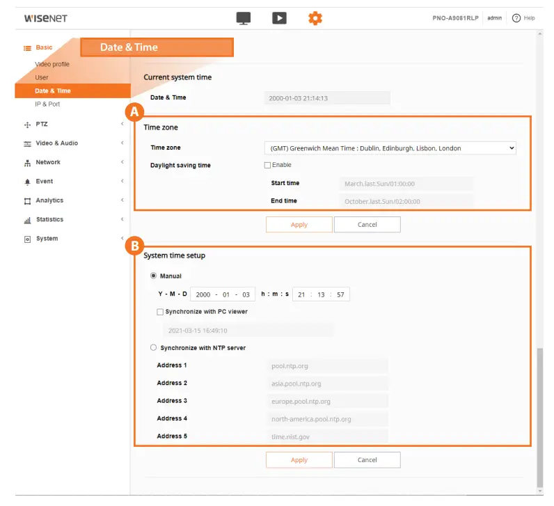
Task: Click NTP Address 1 field pool.ntp.org
Action: [328, 365]
